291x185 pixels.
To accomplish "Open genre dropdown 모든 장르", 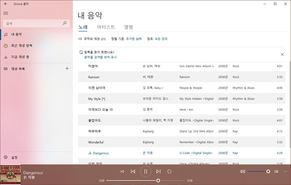I will pyautogui.click(x=161, y=39).
